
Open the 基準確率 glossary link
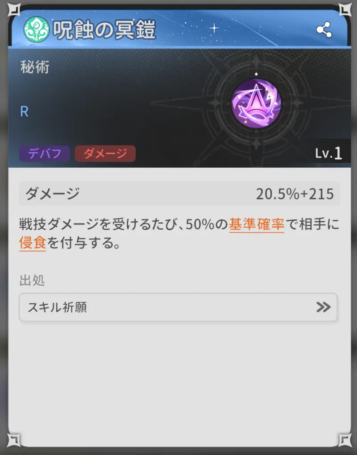pyautogui.click(x=257, y=224)
